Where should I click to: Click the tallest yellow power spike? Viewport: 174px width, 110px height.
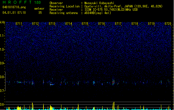(114, 106)
